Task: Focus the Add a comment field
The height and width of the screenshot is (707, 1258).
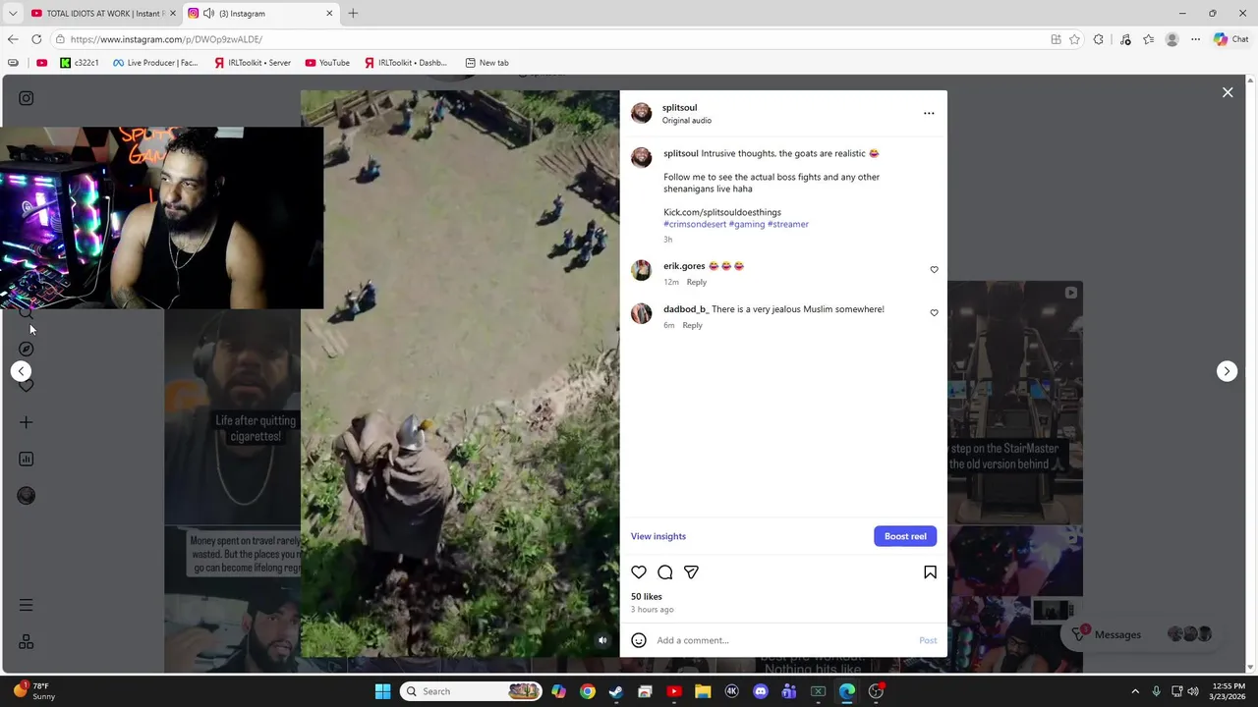Action: [x=783, y=640]
